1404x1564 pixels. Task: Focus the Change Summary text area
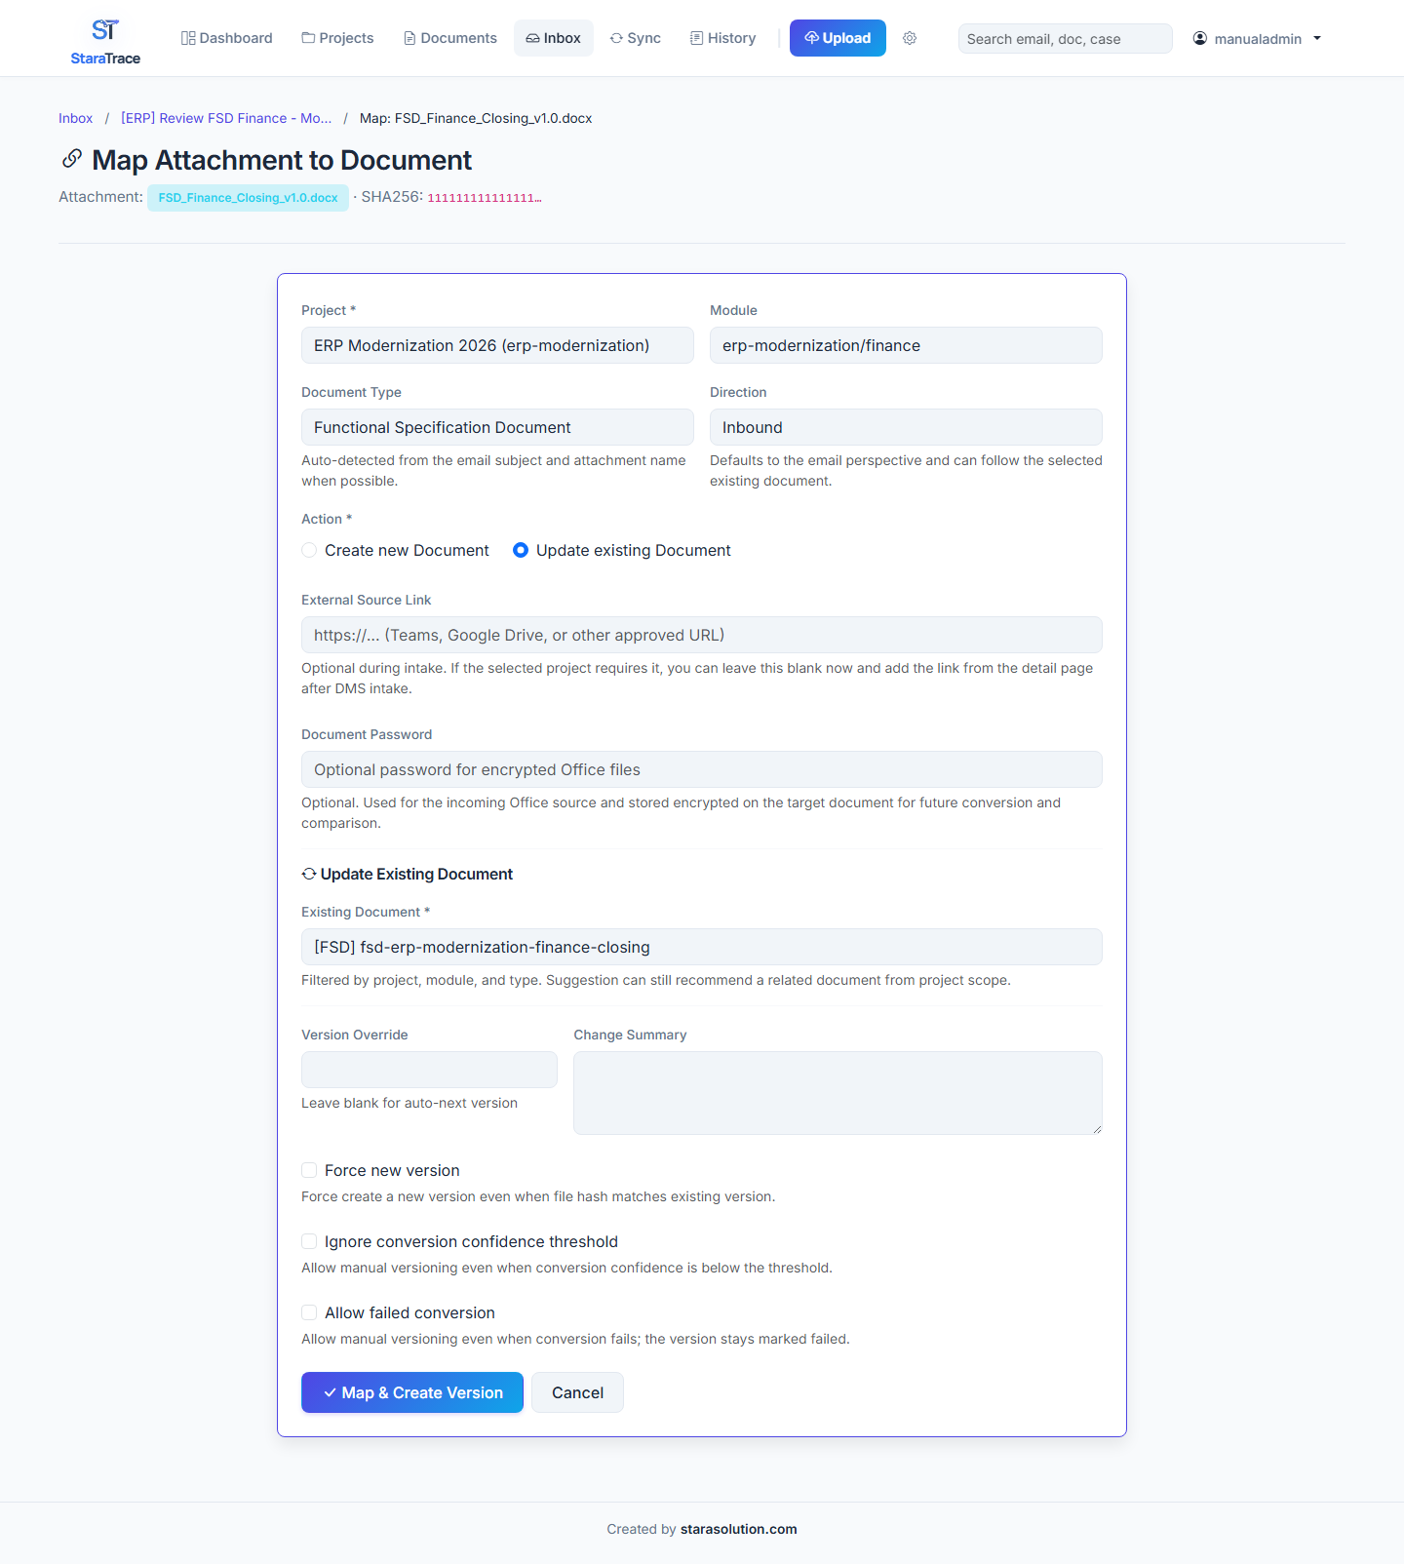click(x=838, y=1093)
